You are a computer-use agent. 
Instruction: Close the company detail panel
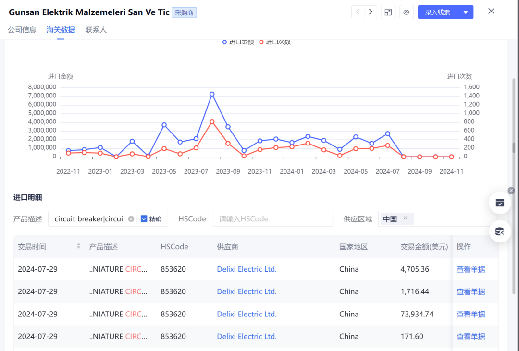point(491,11)
